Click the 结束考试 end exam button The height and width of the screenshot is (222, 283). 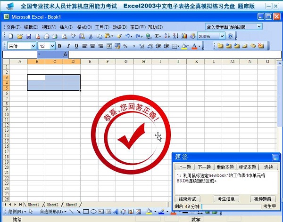(187, 199)
